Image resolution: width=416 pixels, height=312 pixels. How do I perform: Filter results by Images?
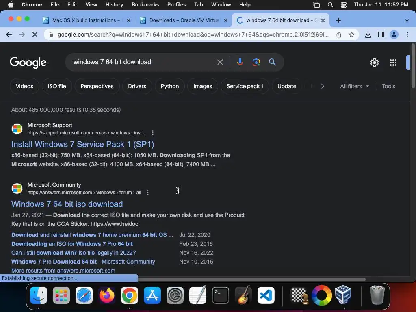coord(203,86)
